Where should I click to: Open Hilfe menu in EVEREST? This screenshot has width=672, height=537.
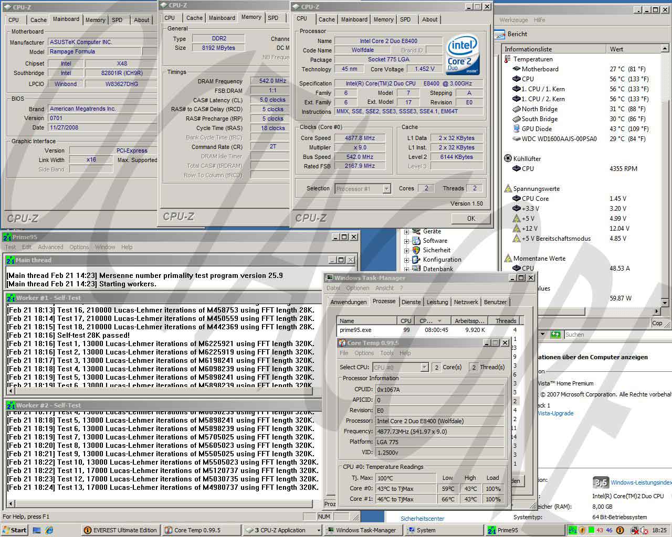(539, 20)
